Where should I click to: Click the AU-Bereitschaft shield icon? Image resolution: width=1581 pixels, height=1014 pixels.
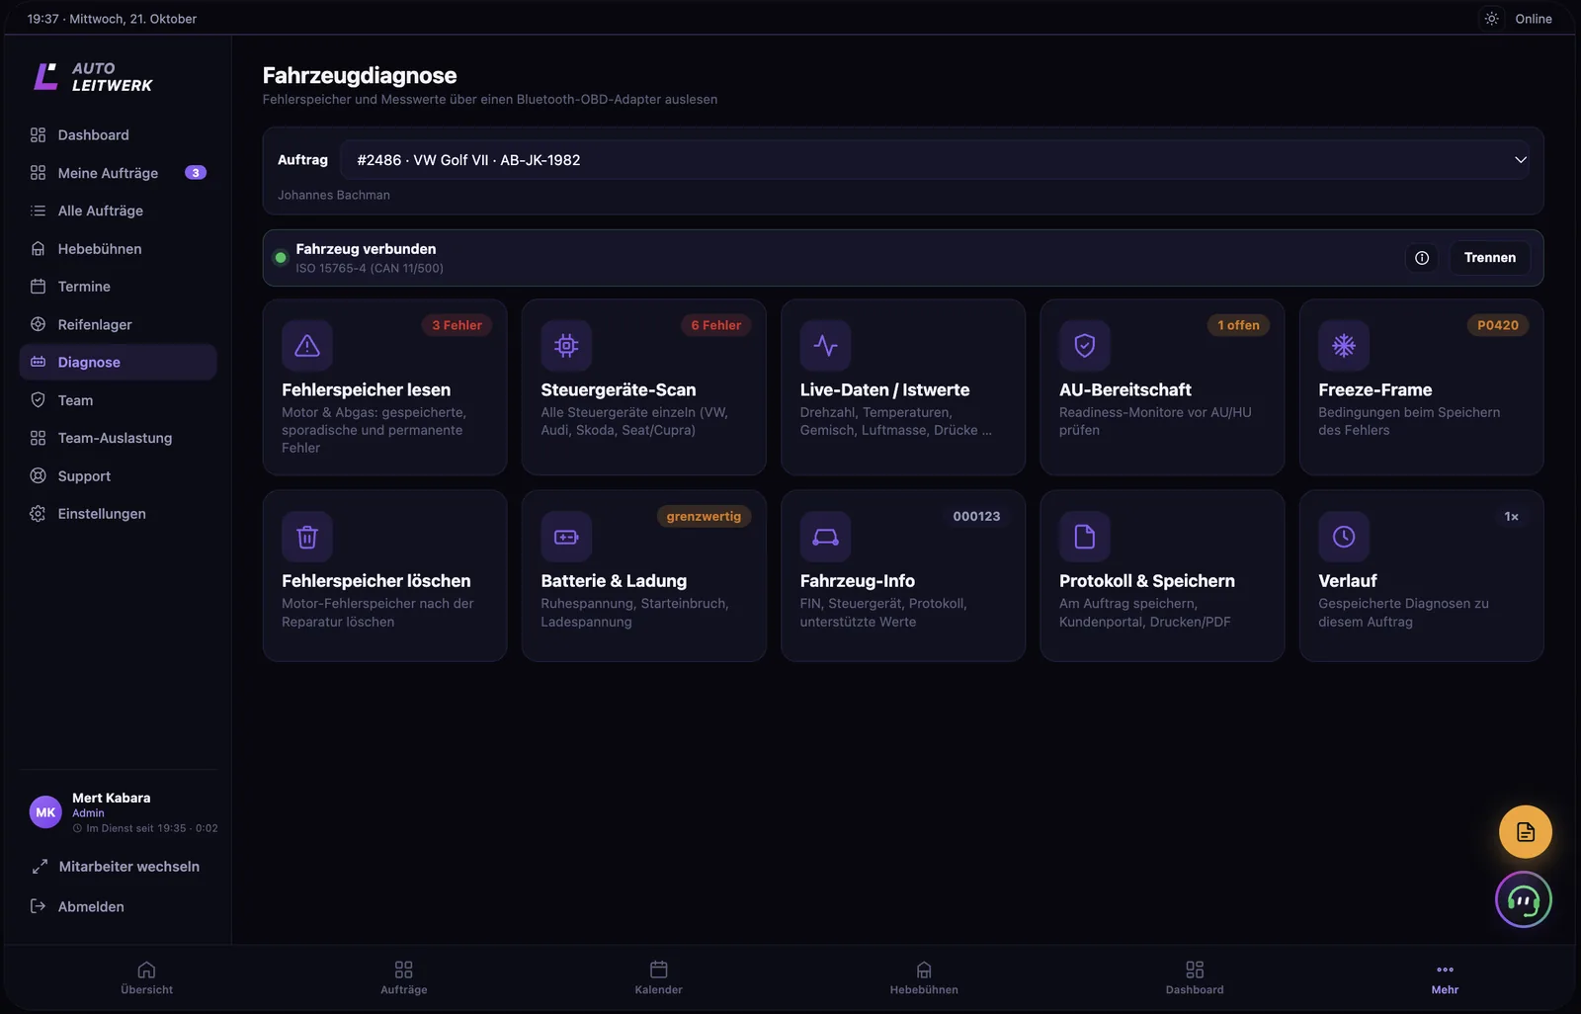click(1084, 346)
